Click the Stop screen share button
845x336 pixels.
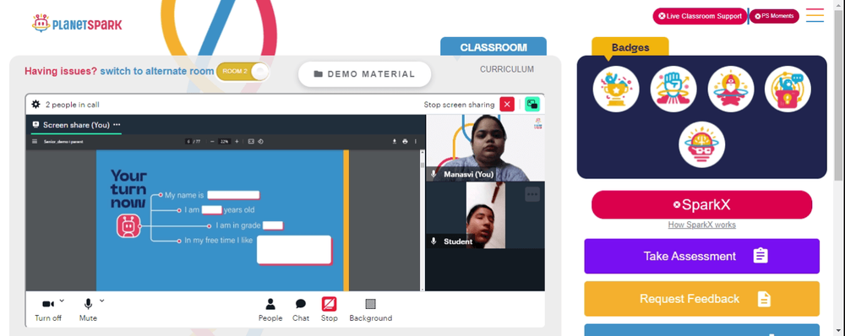[x=330, y=310]
